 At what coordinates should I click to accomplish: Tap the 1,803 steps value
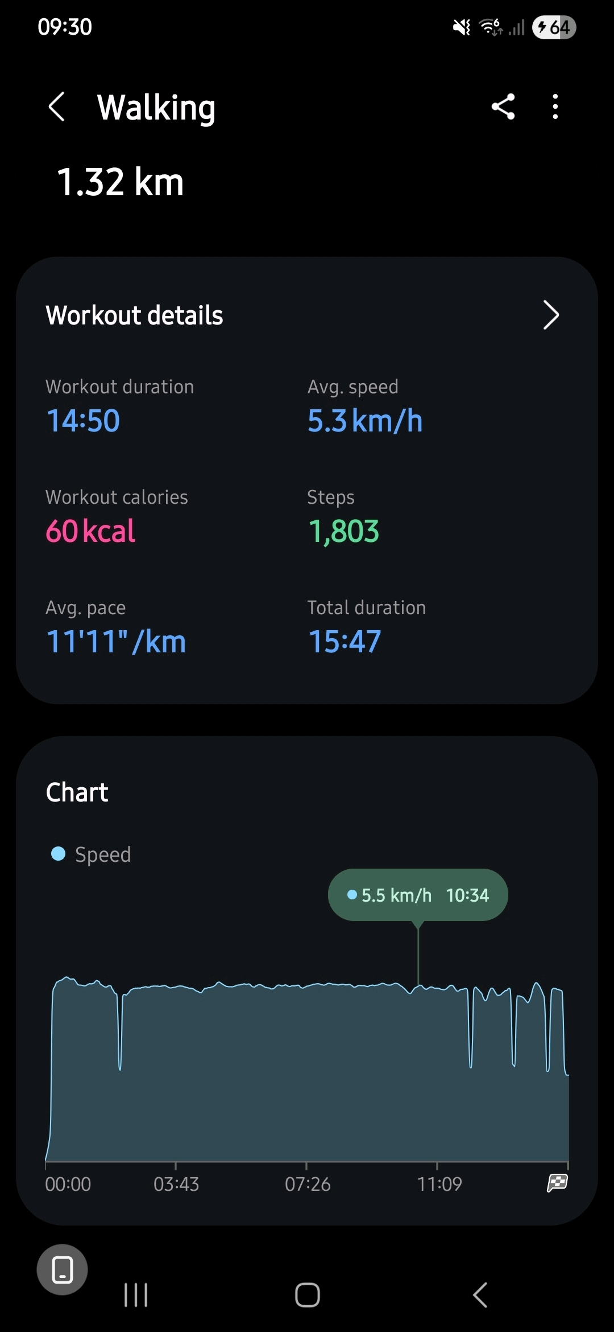click(343, 531)
